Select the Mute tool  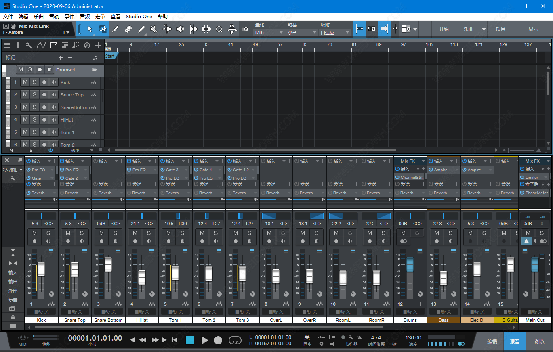click(154, 29)
